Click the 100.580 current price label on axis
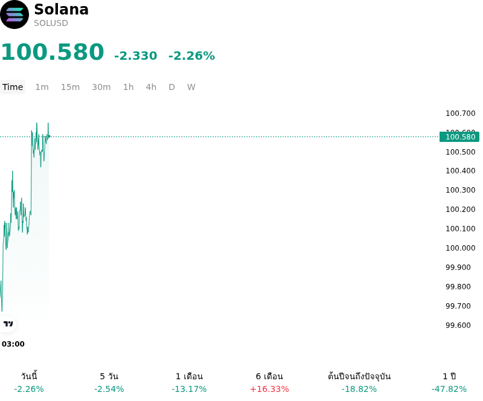The image size is (483, 401). [459, 136]
